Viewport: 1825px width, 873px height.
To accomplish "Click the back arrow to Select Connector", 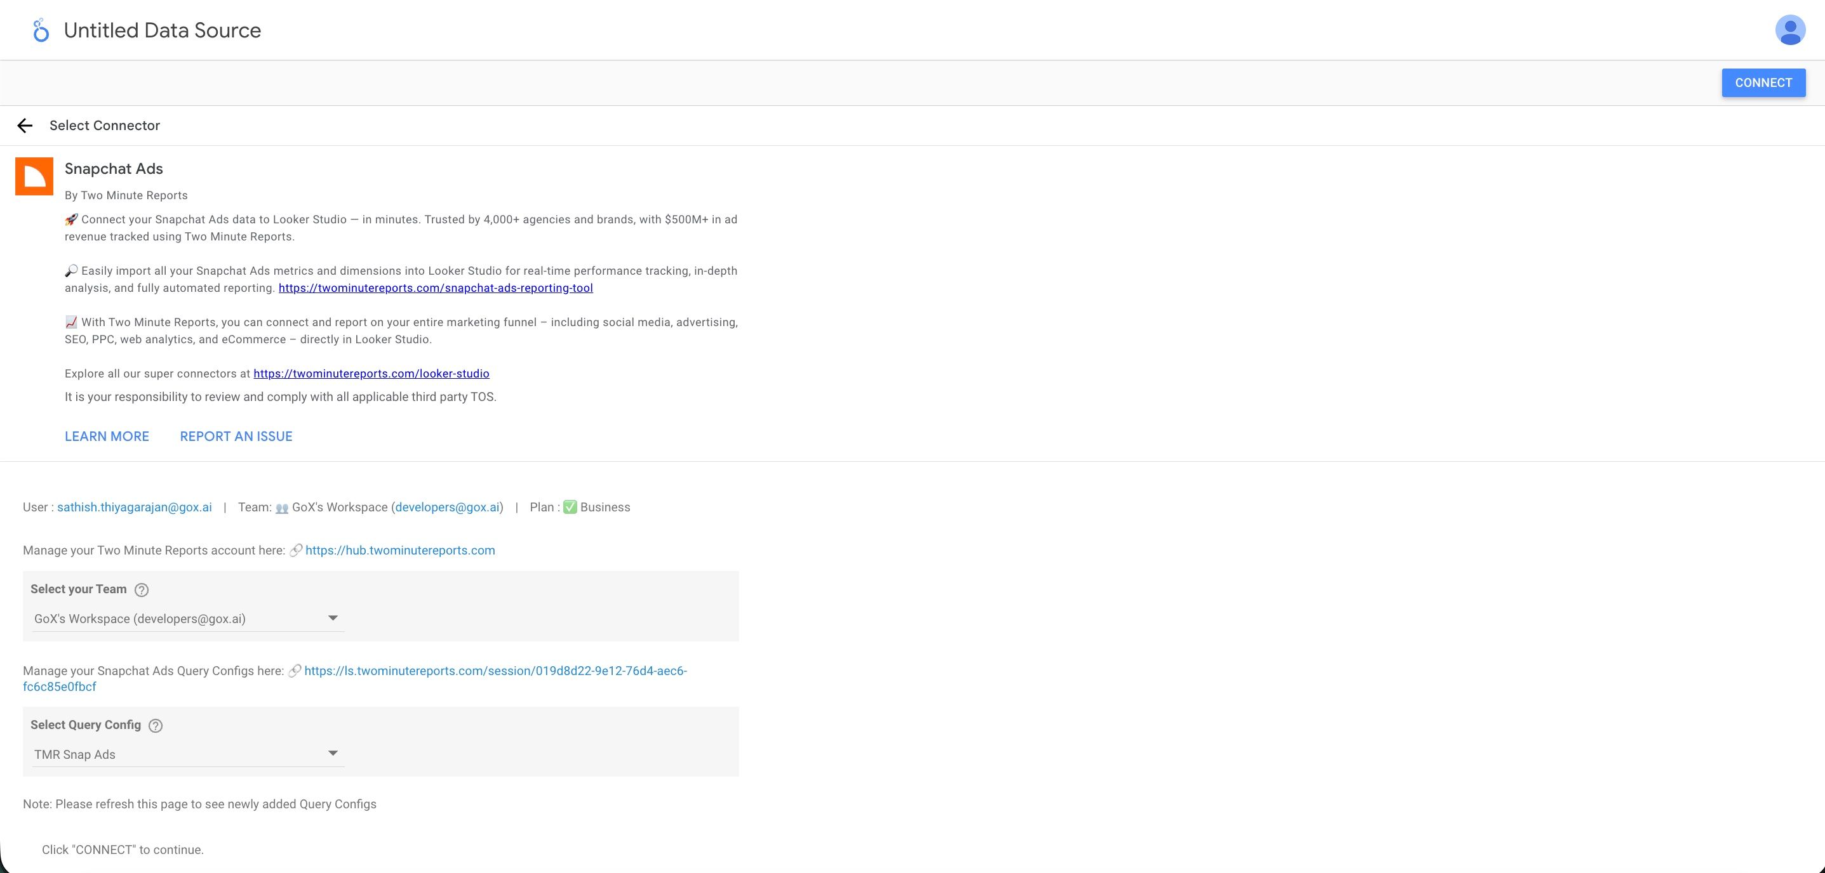I will 25,126.
